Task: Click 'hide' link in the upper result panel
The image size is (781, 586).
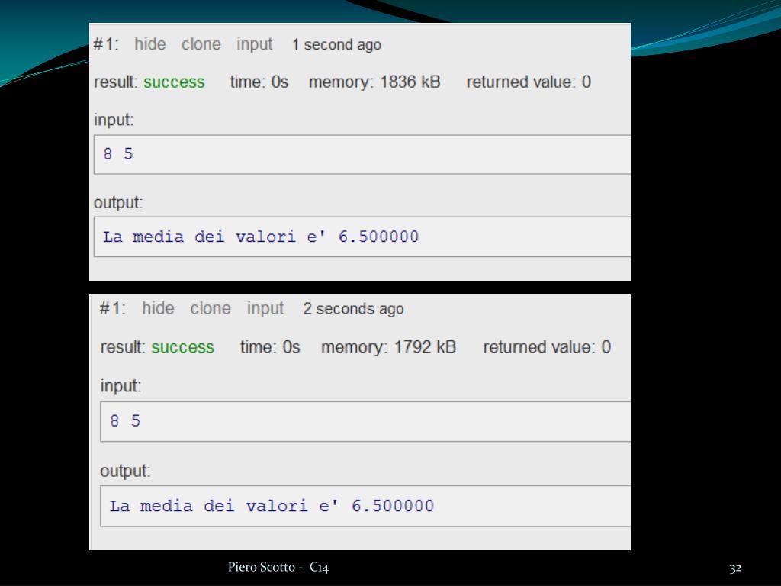Action: pyautogui.click(x=150, y=44)
